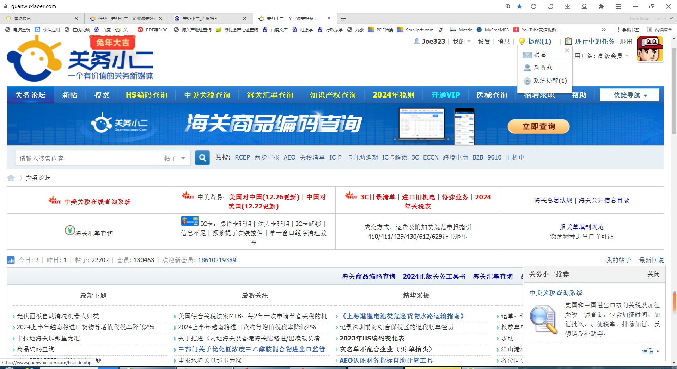Image resolution: width=677 pixels, height=369 pixels.
Task: Click the clipboard icon by 进行中的任务
Action: click(x=568, y=41)
